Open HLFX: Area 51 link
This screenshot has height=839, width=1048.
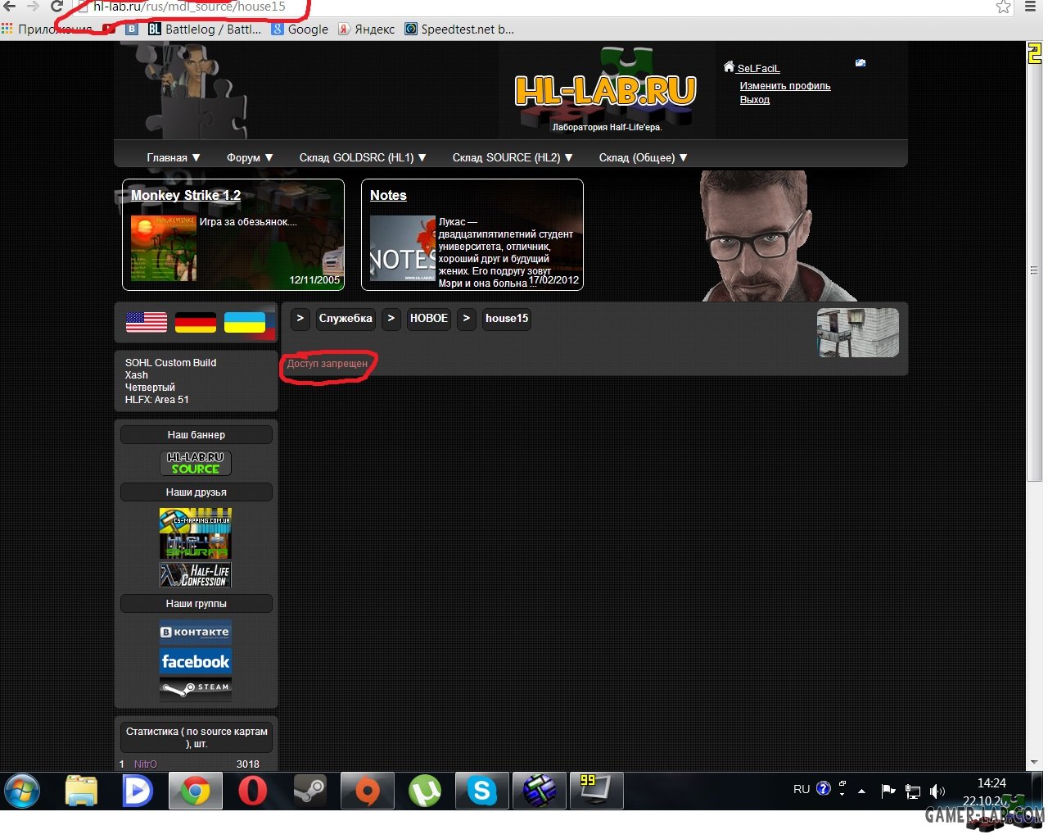[156, 400]
